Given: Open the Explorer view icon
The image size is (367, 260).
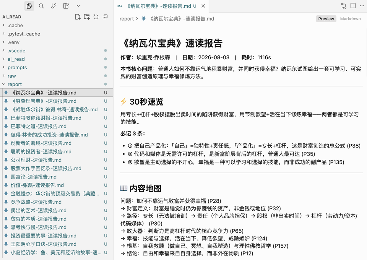Looking at the screenshot, I should tap(29, 6).
